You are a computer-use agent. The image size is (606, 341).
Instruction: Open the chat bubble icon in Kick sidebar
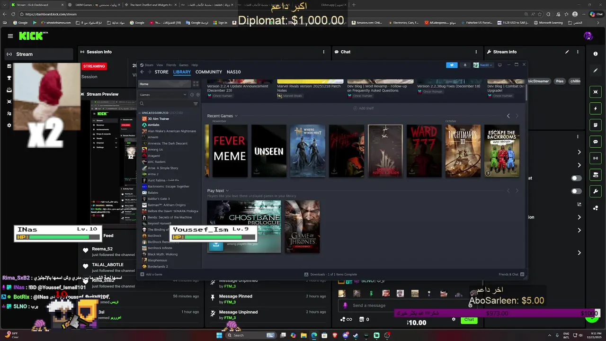click(596, 142)
